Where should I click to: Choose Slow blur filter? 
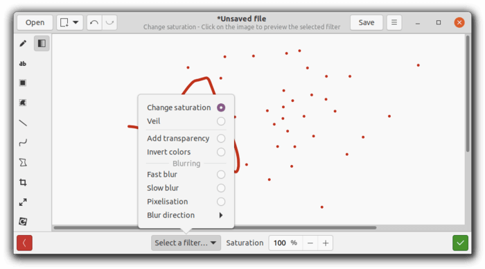pos(186,188)
